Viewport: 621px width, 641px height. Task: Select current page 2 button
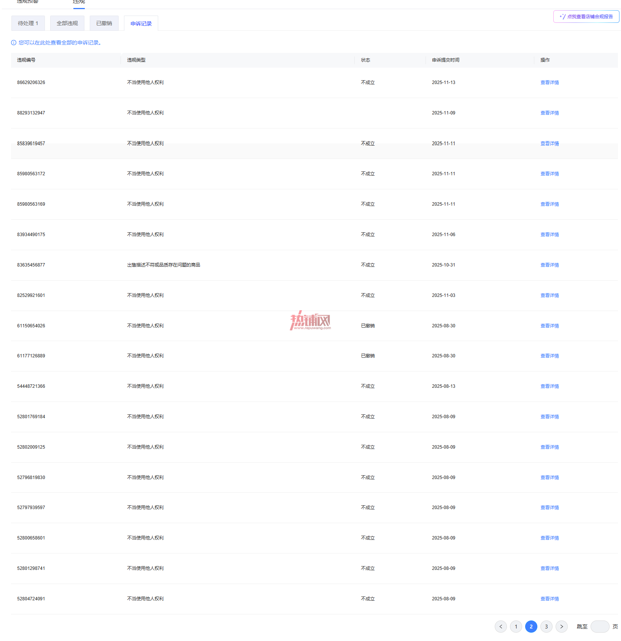tap(531, 627)
